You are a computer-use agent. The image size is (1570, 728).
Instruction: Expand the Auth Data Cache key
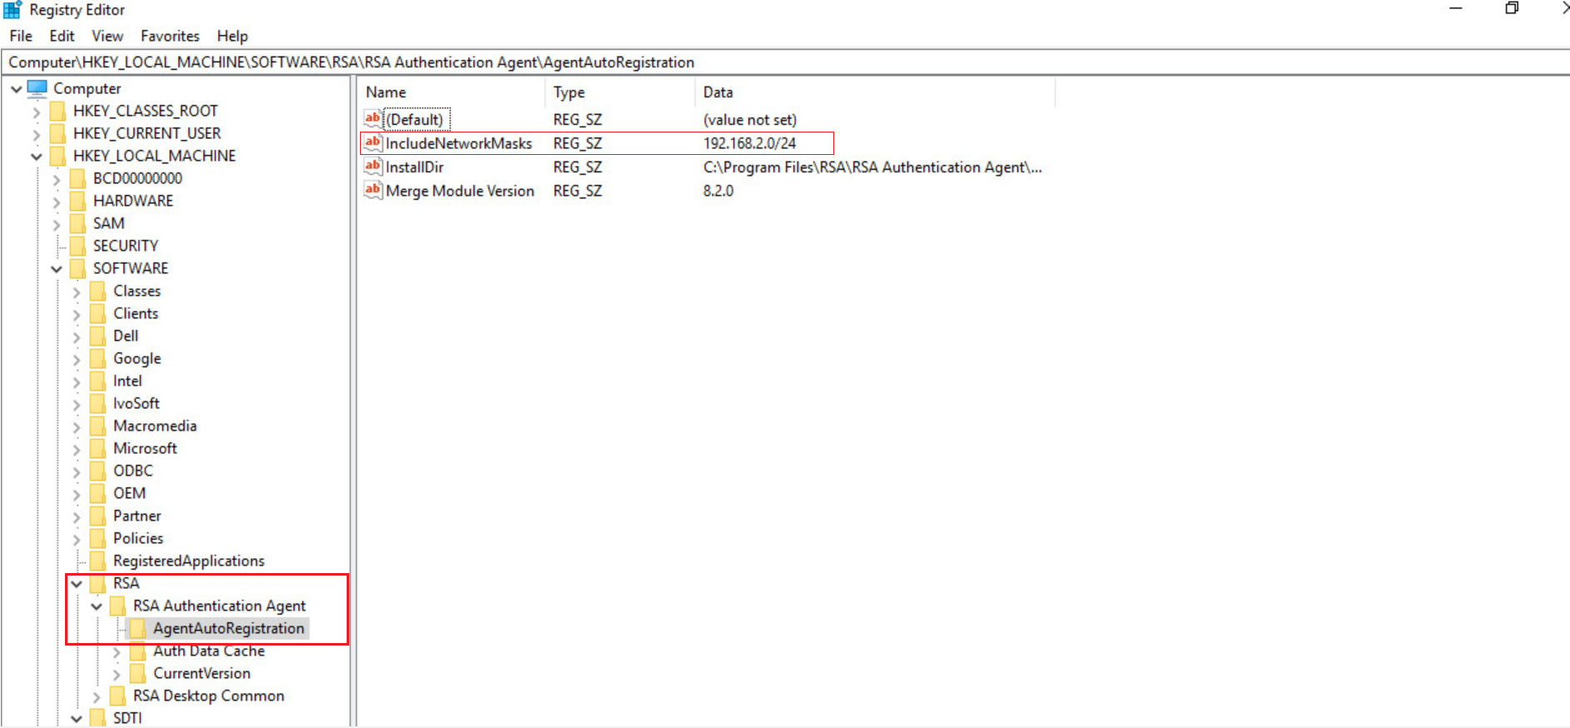[x=117, y=651]
